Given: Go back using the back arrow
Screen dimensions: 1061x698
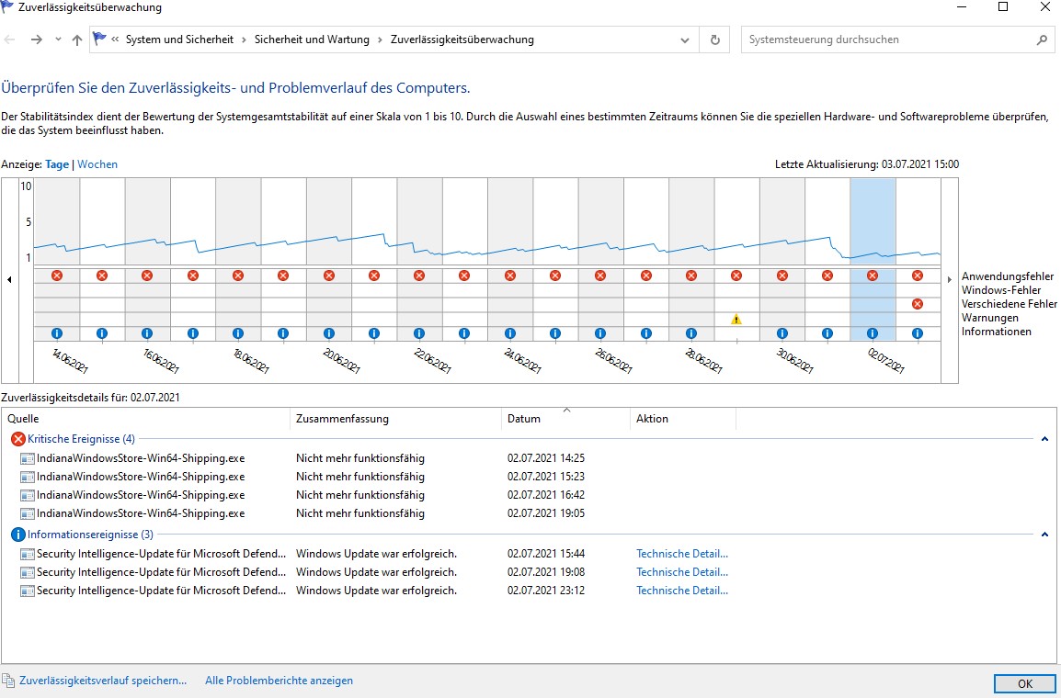Looking at the screenshot, I should (x=9, y=39).
